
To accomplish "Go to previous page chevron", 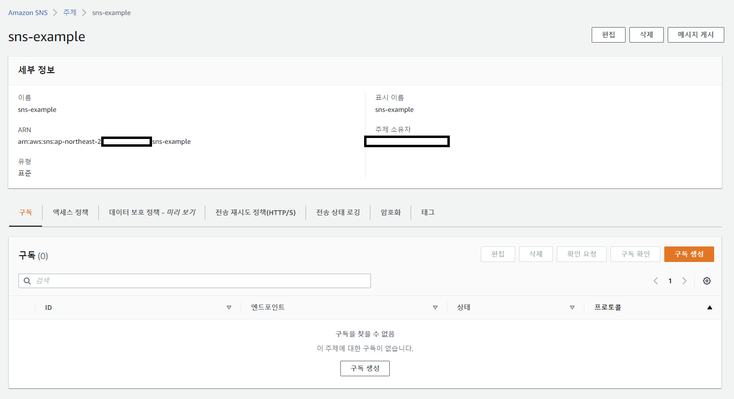I will pos(656,281).
